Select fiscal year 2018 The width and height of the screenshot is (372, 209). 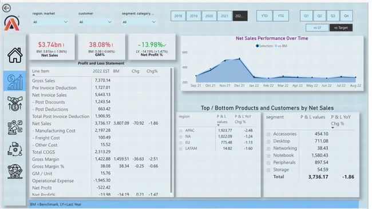(178, 16)
